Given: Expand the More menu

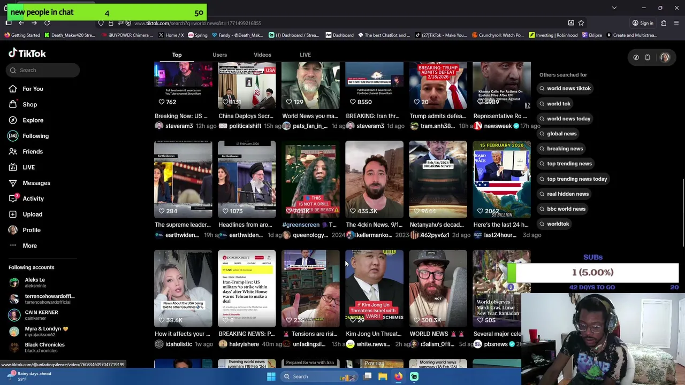Looking at the screenshot, I should [x=29, y=245].
